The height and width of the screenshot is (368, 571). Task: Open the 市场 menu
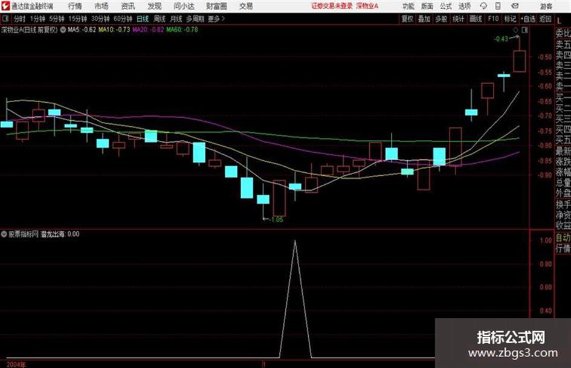[x=102, y=6]
